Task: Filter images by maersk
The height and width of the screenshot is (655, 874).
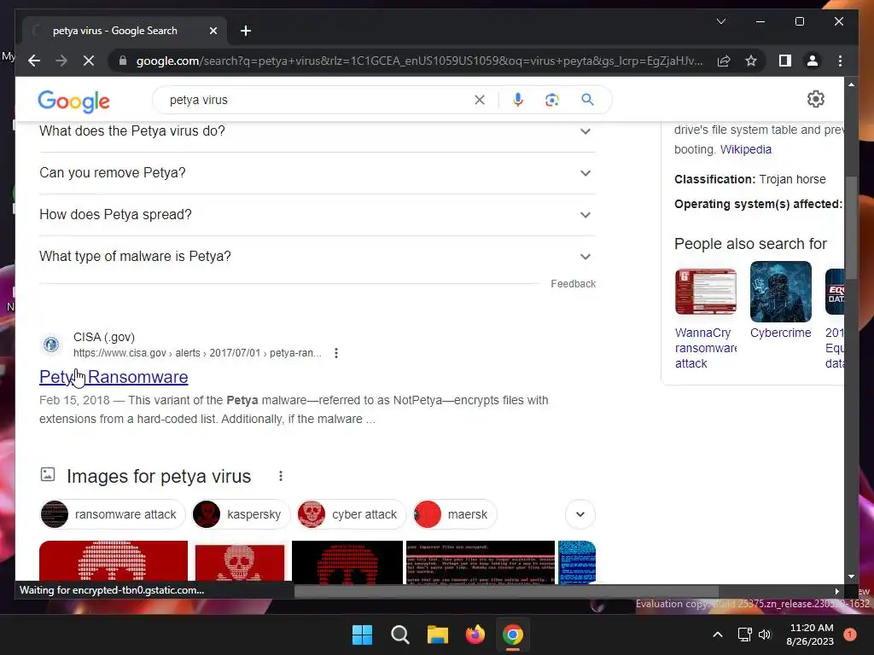Action: (x=454, y=514)
